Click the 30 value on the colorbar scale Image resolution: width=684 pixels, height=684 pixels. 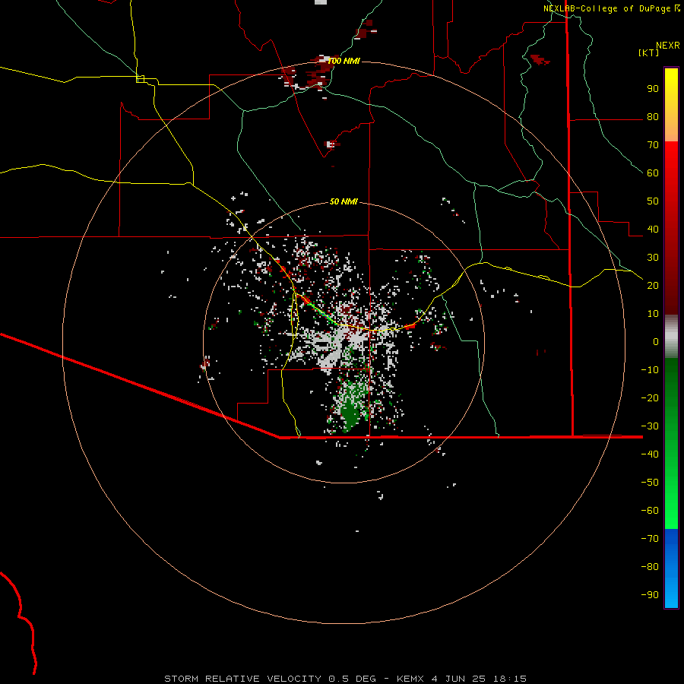(x=653, y=258)
